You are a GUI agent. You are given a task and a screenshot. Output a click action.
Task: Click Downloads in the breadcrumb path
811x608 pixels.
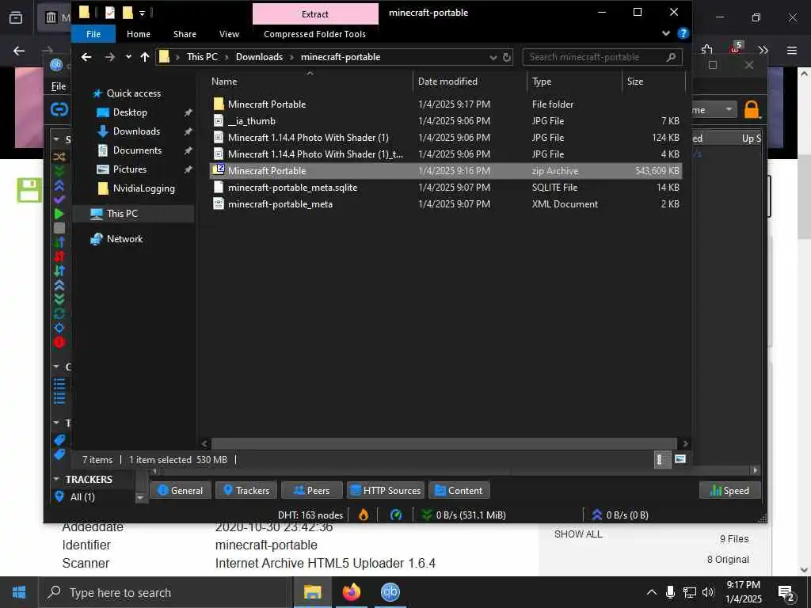click(x=259, y=57)
